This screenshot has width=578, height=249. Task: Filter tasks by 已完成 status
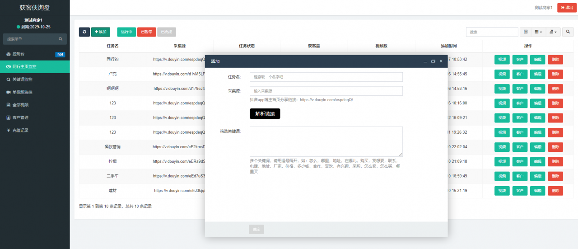[167, 32]
